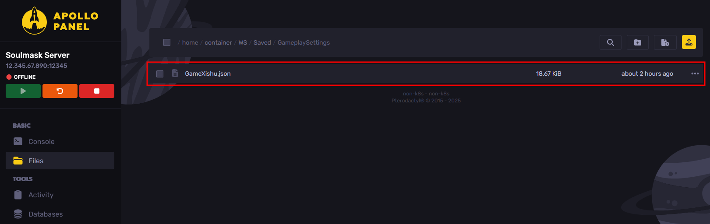The width and height of the screenshot is (710, 224).
Task: Click the create new folder icon
Action: click(637, 42)
